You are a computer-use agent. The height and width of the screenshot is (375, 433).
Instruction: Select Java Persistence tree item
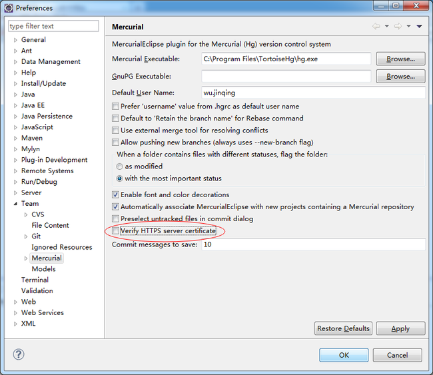(x=47, y=117)
